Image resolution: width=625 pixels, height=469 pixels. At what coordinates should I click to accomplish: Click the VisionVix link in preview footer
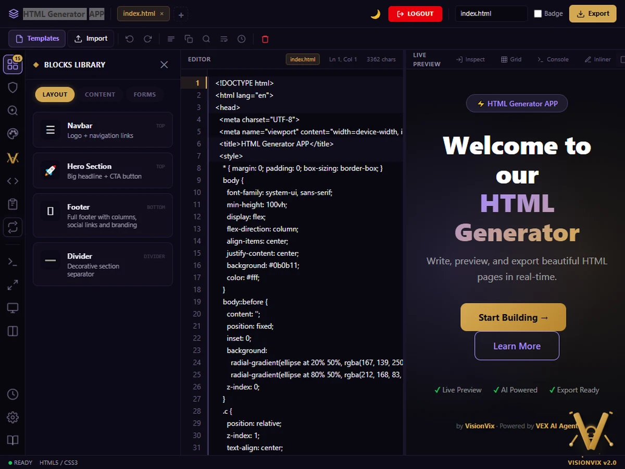pyautogui.click(x=481, y=426)
